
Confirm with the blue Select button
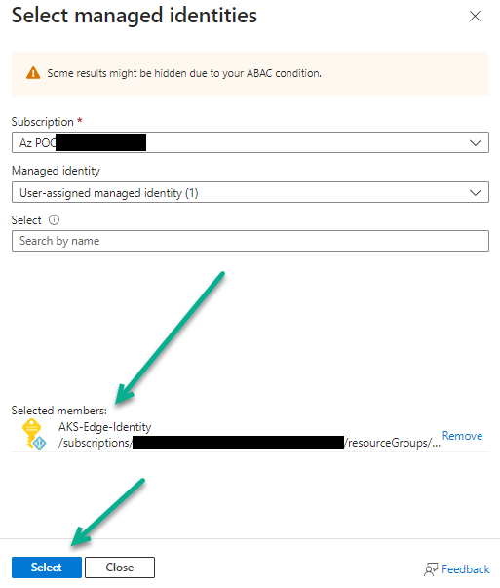(47, 568)
